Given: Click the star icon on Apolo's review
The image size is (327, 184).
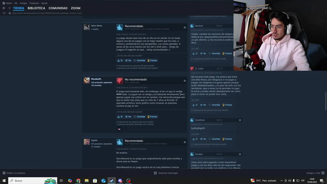Looking at the screenshot, I should click(185, 142).
